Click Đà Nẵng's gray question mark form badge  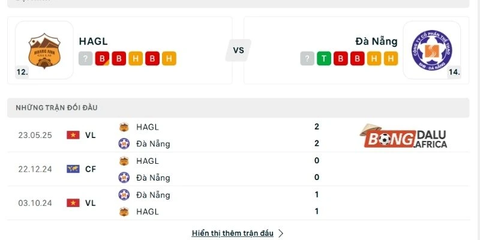(308, 59)
